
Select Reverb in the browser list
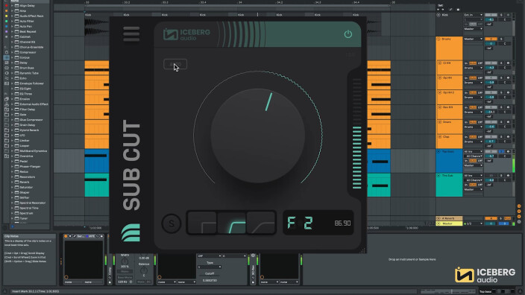click(25, 182)
